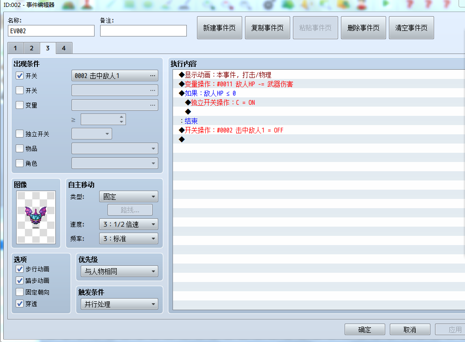The image size is (465, 342).
Task: Click the 新建事件页 button
Action: point(220,28)
